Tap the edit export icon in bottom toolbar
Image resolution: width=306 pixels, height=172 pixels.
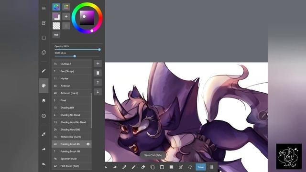click(181, 167)
